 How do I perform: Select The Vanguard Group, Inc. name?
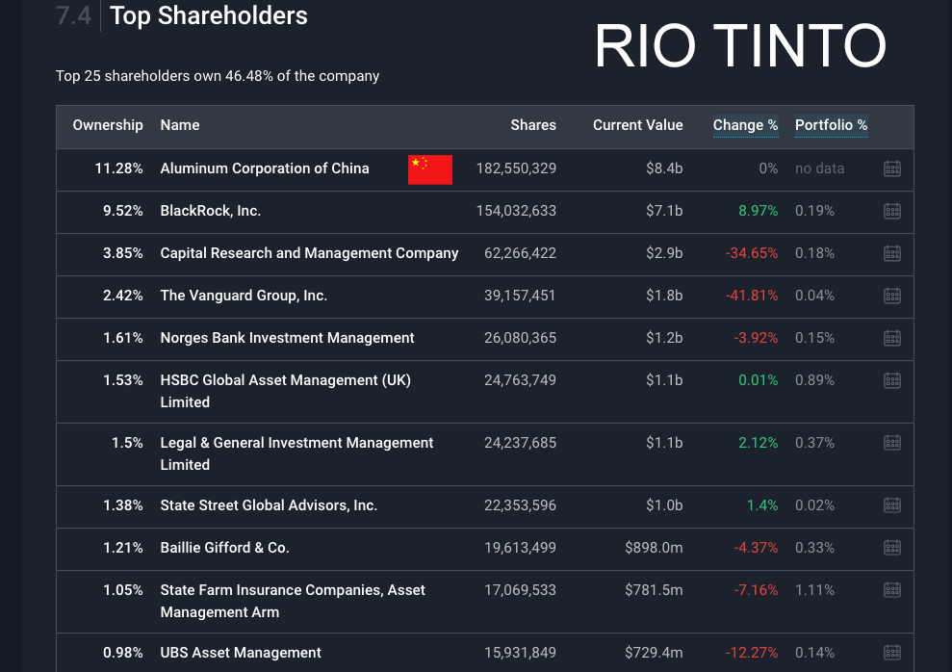tap(244, 296)
